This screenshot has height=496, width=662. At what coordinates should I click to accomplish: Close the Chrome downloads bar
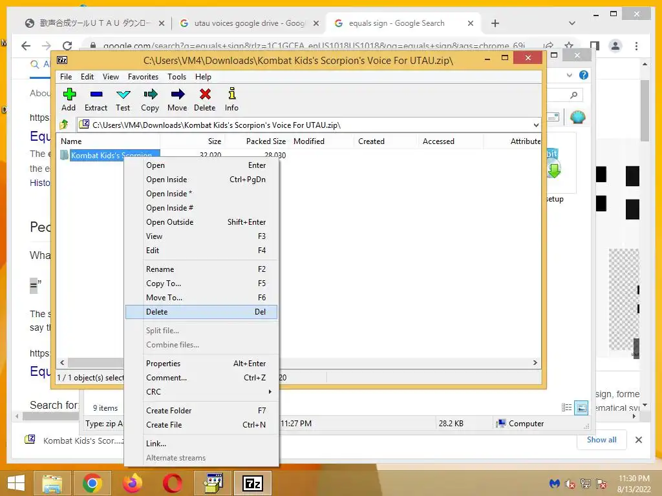coord(638,440)
